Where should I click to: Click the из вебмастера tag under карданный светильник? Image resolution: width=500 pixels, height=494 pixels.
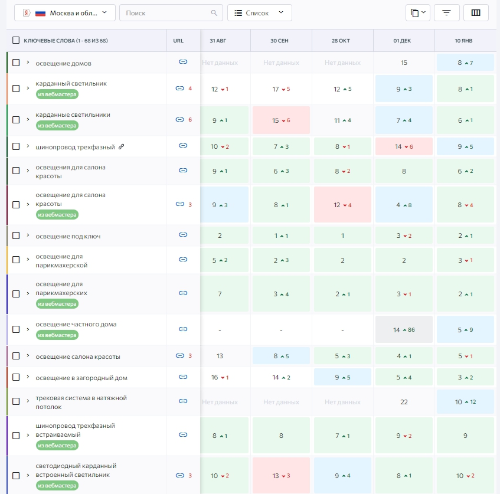57,94
